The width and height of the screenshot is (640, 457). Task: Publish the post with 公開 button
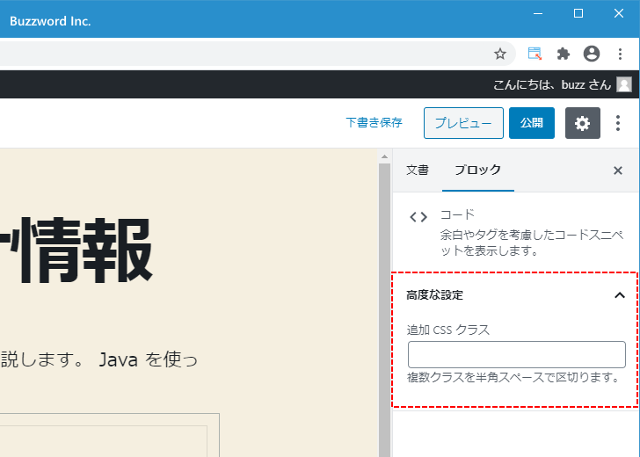pos(531,123)
